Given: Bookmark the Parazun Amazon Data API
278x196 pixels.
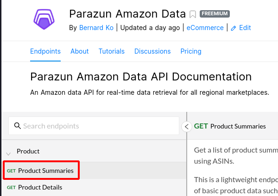Looking at the screenshot, I should pos(193,14).
